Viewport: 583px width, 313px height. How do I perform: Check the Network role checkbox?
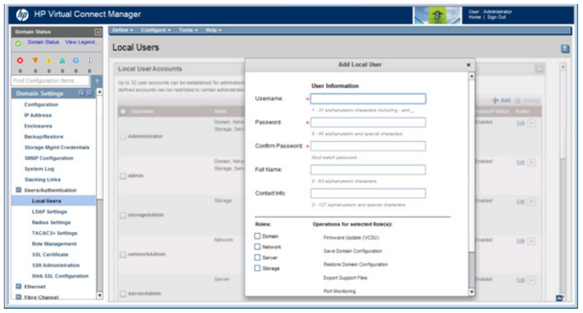[257, 247]
